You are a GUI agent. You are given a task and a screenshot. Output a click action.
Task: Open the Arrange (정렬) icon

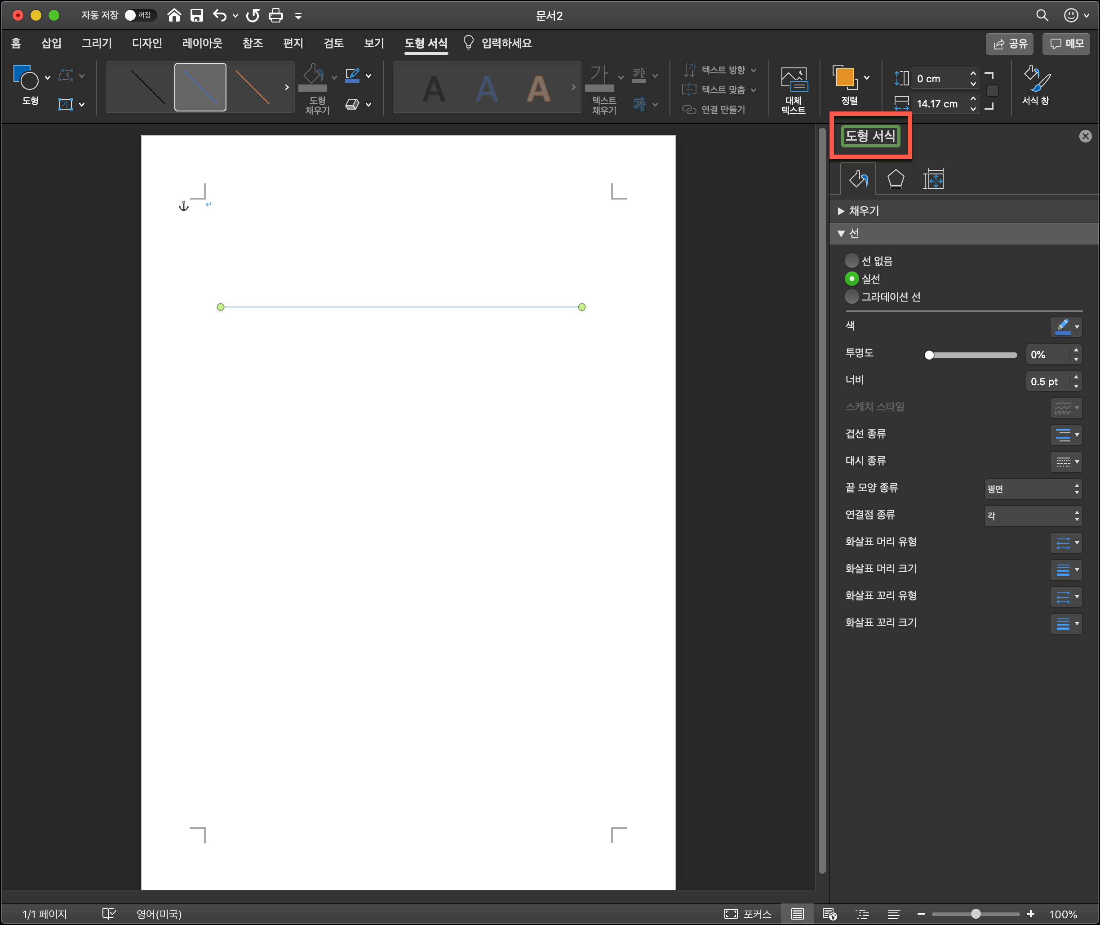click(x=845, y=79)
